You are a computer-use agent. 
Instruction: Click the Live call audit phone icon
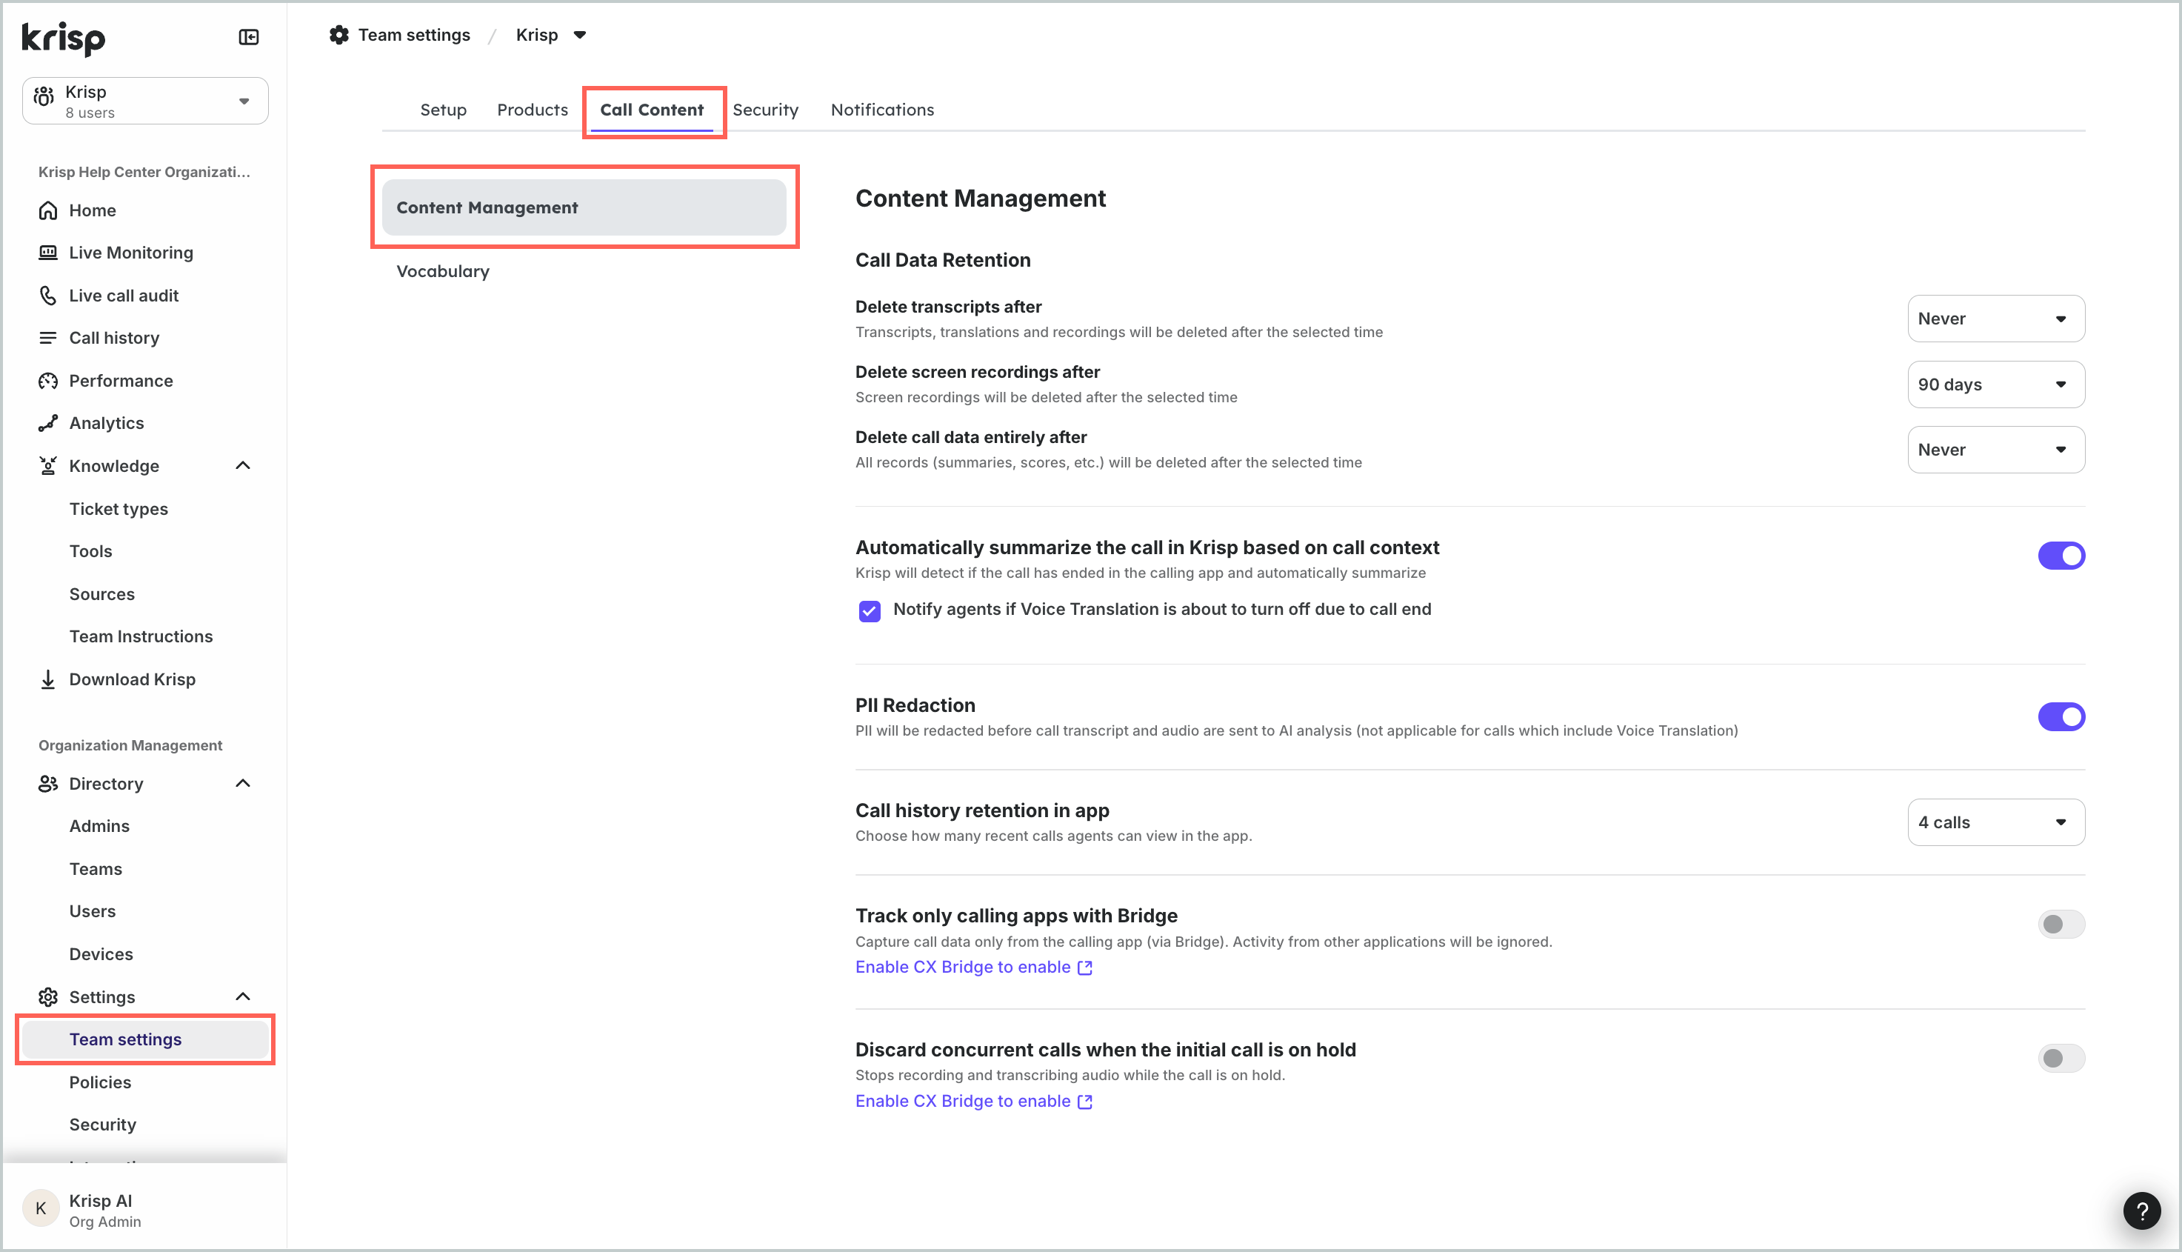coord(48,296)
